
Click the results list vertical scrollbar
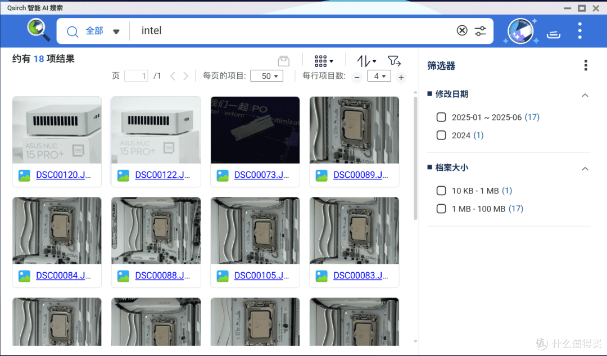pos(415,158)
